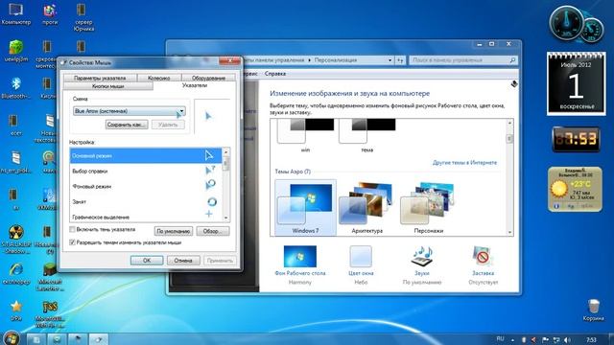Open Другие темы в Интернете link
This screenshot has width=614, height=345.
464,162
